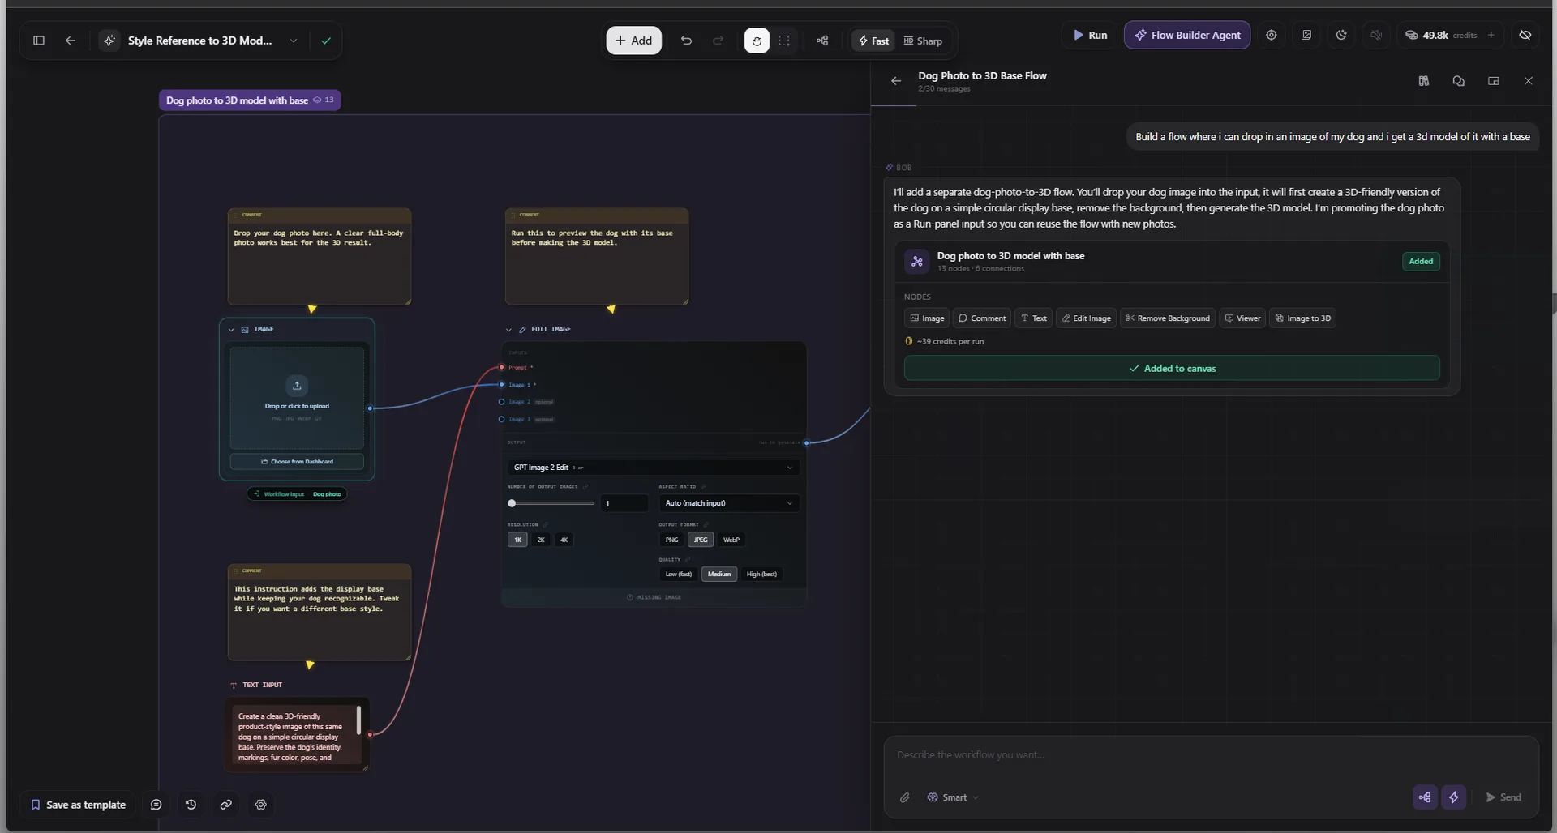Click the Run button
The image size is (1557, 833).
(x=1090, y=35)
